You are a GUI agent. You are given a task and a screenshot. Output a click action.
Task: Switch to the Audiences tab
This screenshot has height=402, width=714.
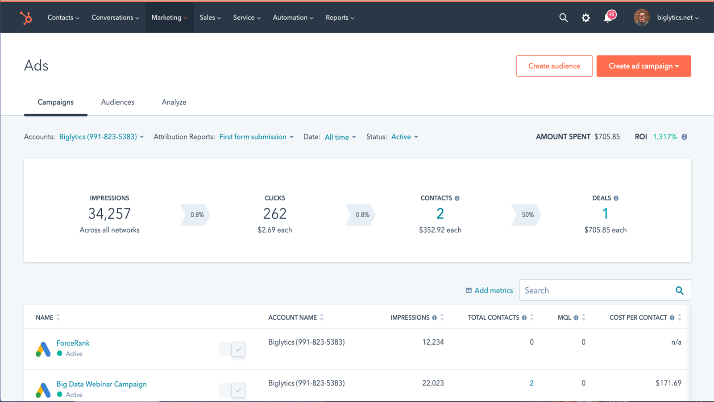click(117, 102)
